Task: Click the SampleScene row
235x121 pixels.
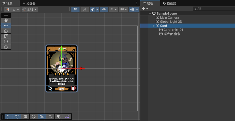Action: tap(188, 13)
